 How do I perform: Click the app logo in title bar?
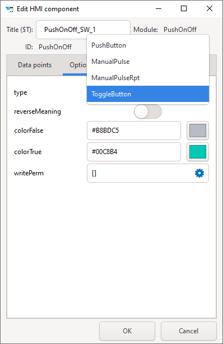[x=9, y=9]
